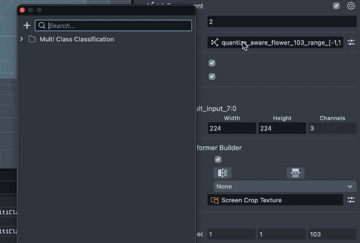Click the model graph icon beside quantize_aware
This screenshot has width=360, height=243.
[x=215, y=43]
